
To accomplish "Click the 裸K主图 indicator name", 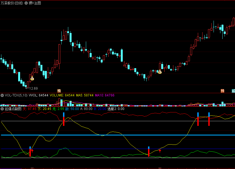I will pyautogui.click(x=35, y=3).
